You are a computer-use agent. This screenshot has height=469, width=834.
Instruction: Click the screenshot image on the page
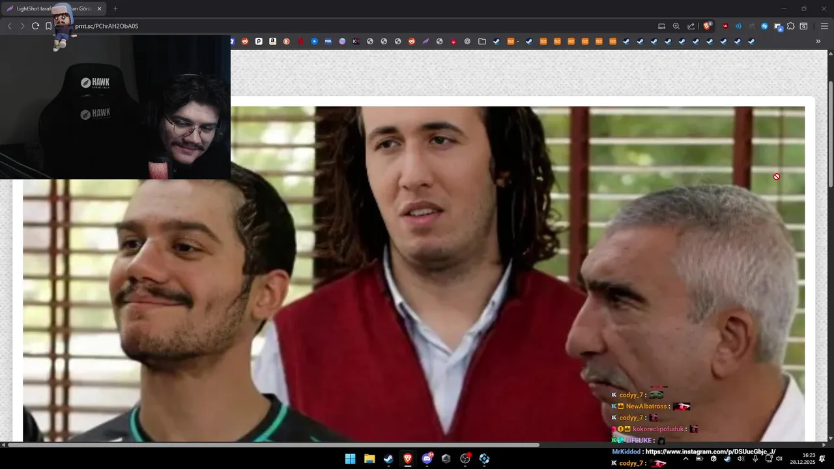pos(414,274)
